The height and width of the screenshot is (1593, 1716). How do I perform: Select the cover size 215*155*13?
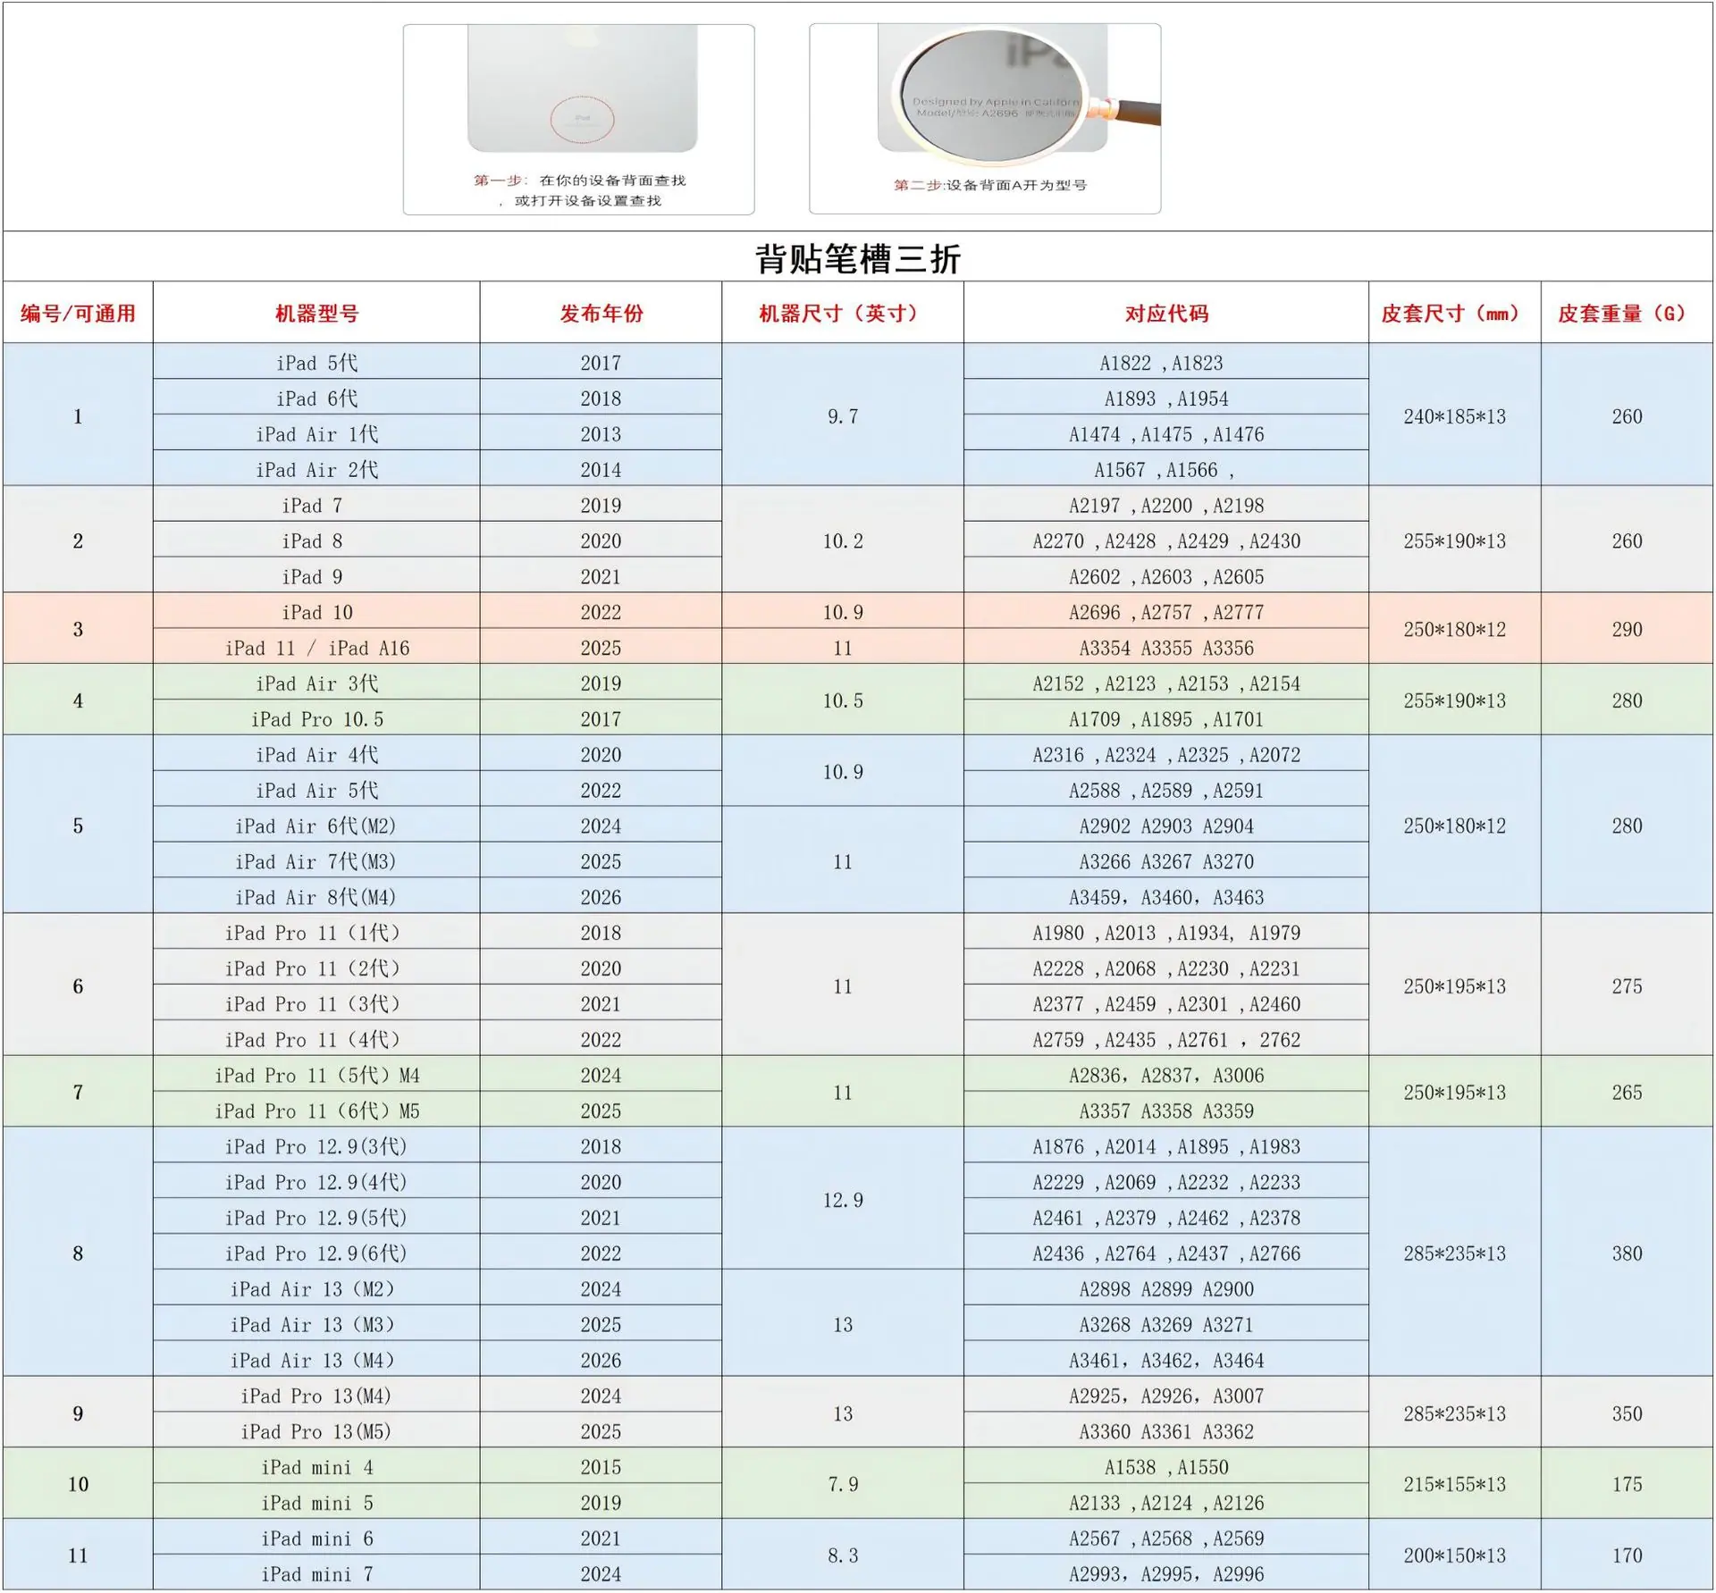[x=1455, y=1484]
